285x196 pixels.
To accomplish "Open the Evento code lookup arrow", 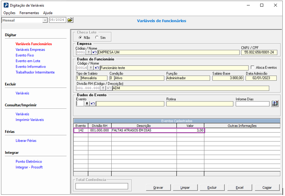I will pyautogui.click(x=87, y=104).
